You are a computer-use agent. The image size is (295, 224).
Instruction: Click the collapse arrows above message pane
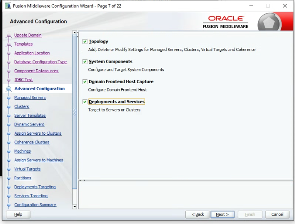[82, 180]
